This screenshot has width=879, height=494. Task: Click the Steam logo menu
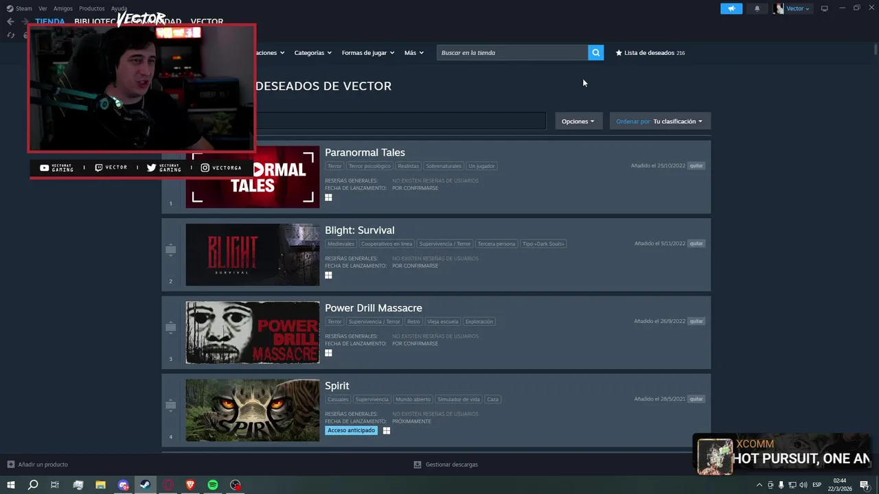click(19, 8)
